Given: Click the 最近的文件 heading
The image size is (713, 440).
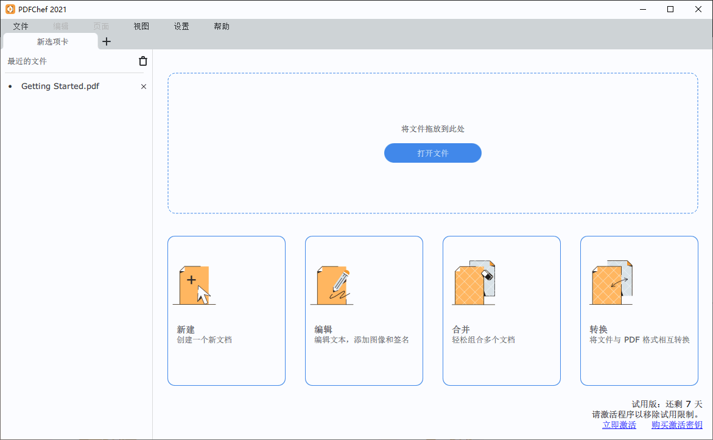Looking at the screenshot, I should [x=27, y=61].
